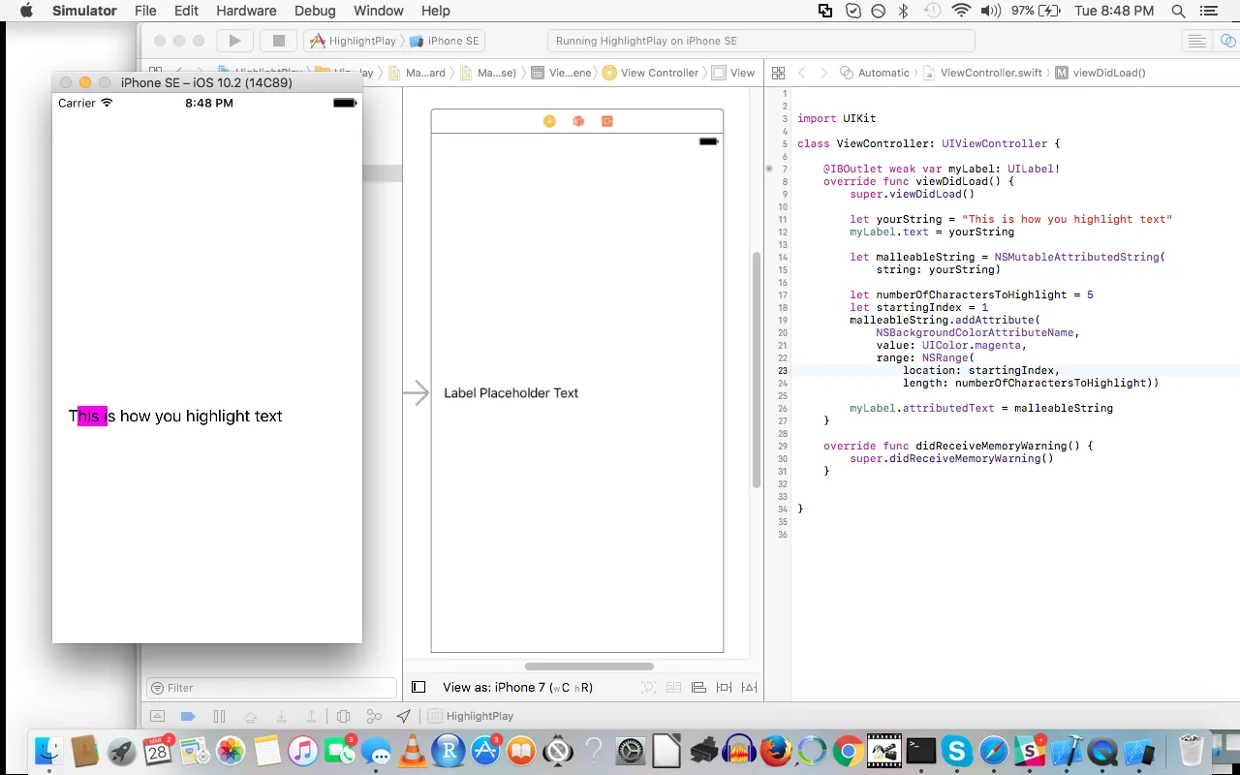Open VLC from the Dock

412,751
